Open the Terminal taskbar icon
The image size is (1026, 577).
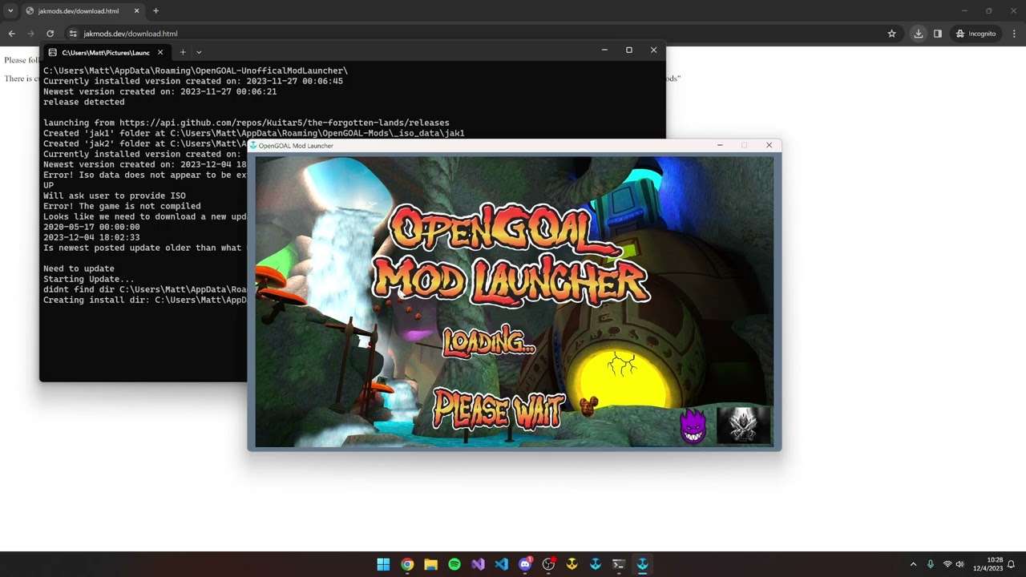619,564
